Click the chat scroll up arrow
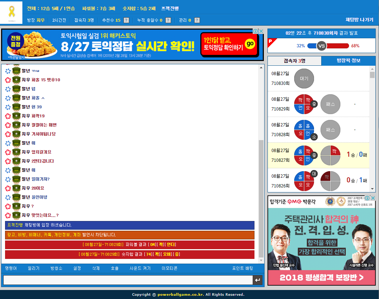Image resolution: width=379 pixels, height=299 pixels. pos(261,68)
